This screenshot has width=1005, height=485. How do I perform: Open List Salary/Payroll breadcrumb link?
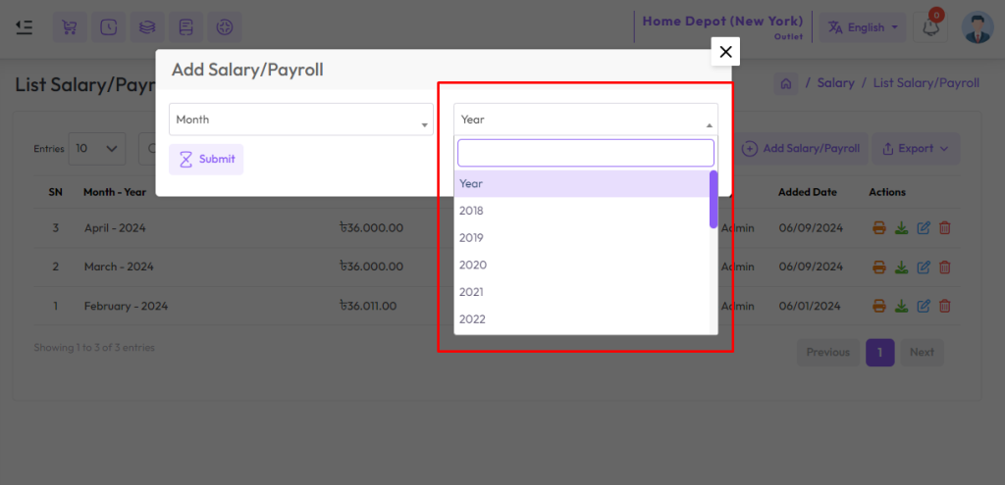point(926,83)
